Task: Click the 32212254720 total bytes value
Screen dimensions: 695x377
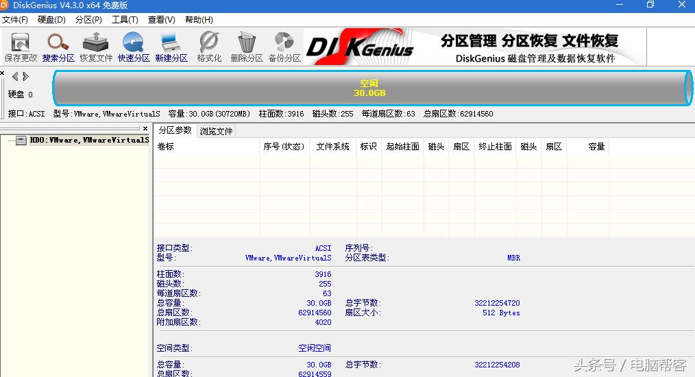Action: (497, 303)
